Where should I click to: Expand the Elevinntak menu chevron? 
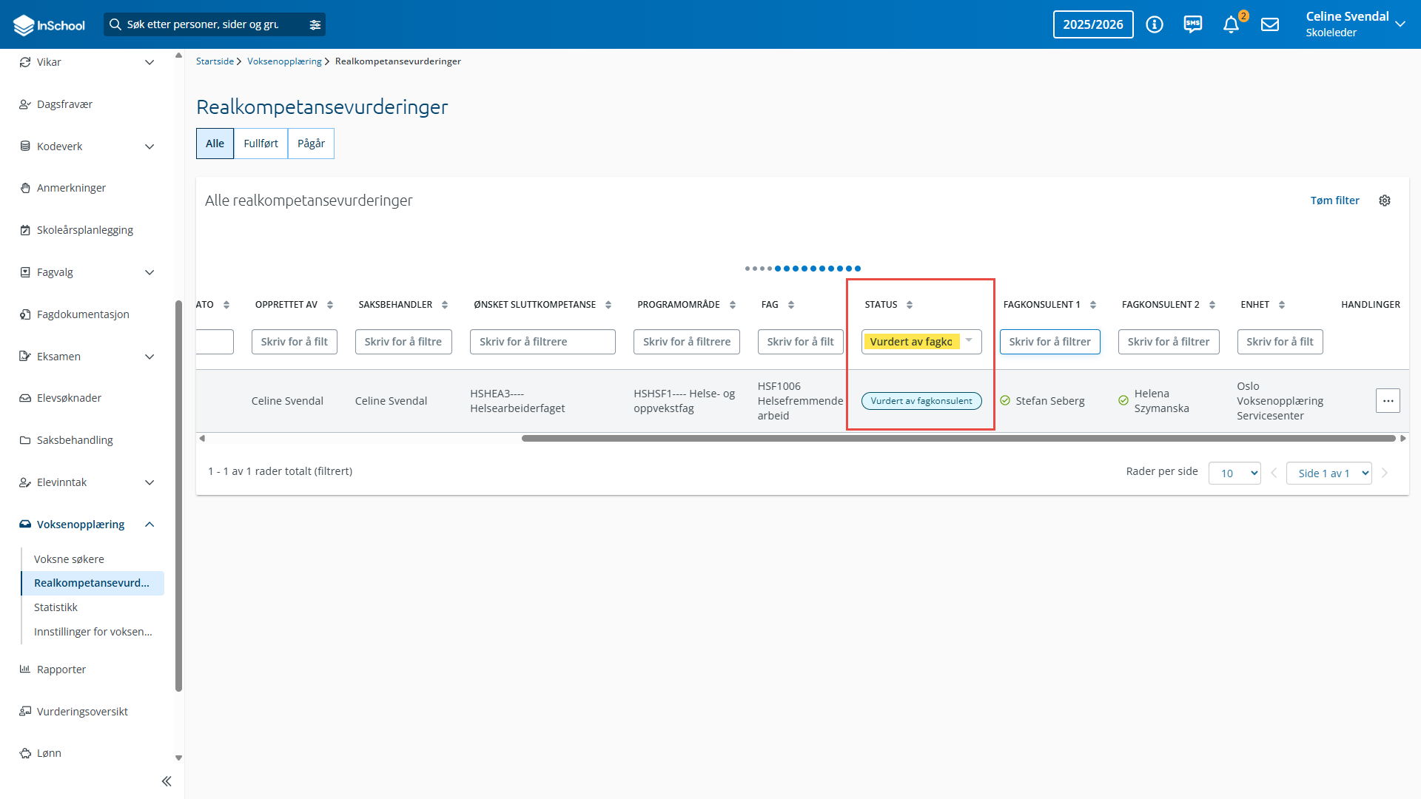click(x=150, y=482)
